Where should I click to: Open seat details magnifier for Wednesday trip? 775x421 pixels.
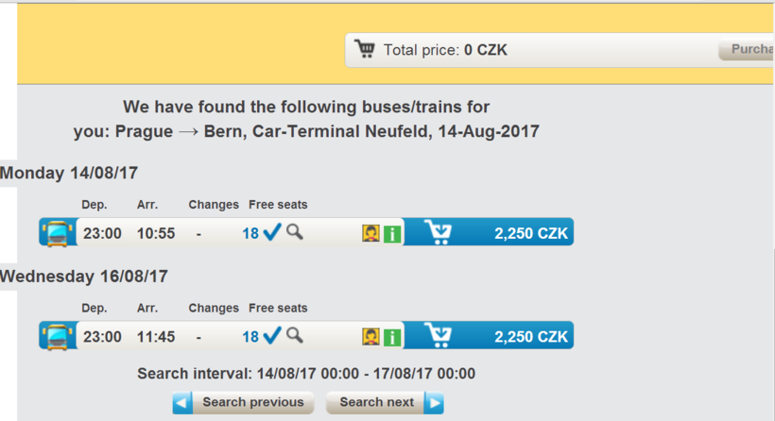295,335
